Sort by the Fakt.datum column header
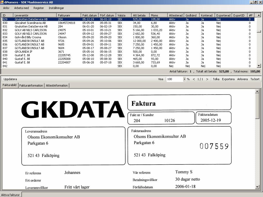This screenshot has width=263, height=197. tap(90, 15)
